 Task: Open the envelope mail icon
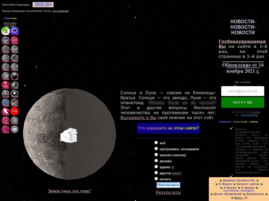(x=14, y=129)
